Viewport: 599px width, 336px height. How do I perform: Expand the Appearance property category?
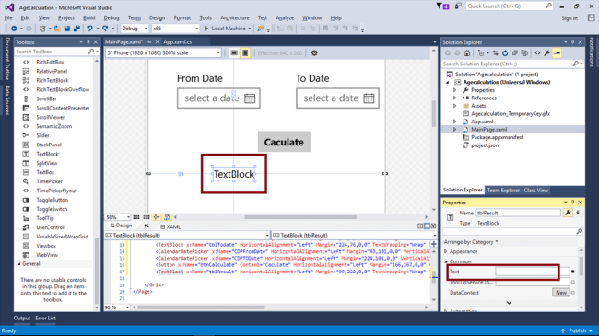(446, 251)
